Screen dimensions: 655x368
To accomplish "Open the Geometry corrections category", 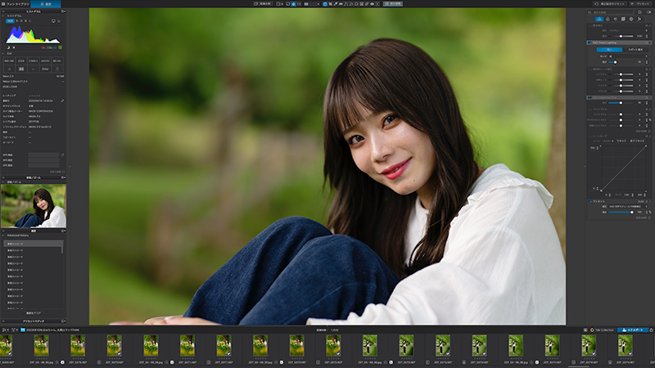I will tap(623, 19).
